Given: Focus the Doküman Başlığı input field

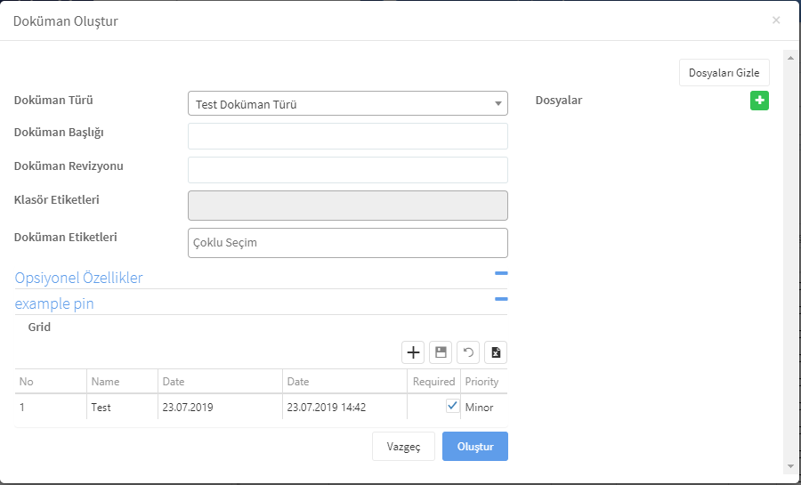Looking at the screenshot, I should [x=348, y=136].
